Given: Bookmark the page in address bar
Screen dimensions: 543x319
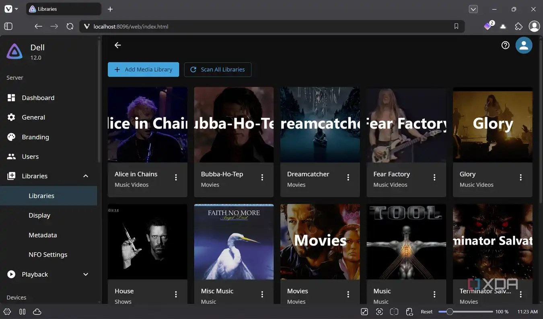Looking at the screenshot, I should pos(456,26).
